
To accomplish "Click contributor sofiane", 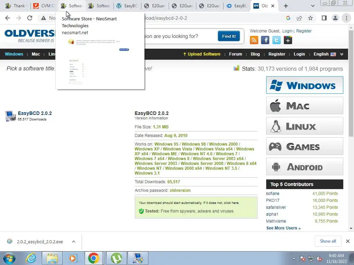I will point(272,194).
